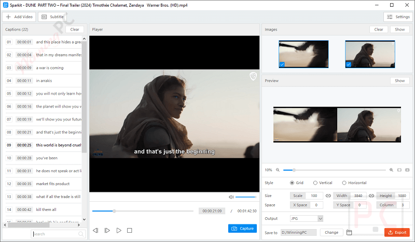
Task: Step to next frame
Action: click(x=107, y=231)
